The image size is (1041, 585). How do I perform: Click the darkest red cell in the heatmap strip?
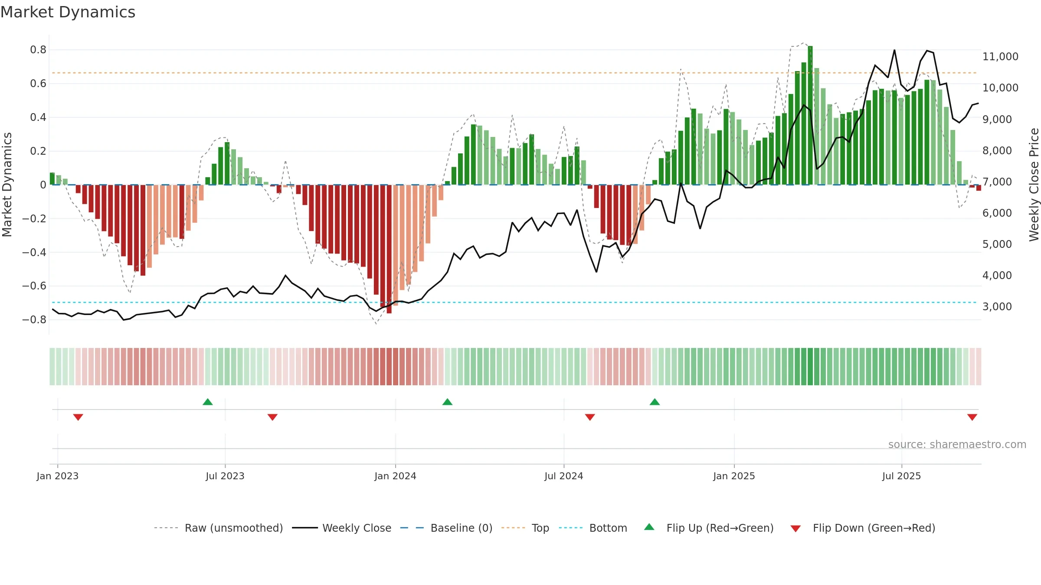pyautogui.click(x=389, y=367)
